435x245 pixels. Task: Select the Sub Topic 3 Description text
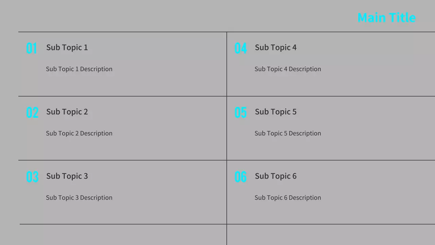coord(79,198)
